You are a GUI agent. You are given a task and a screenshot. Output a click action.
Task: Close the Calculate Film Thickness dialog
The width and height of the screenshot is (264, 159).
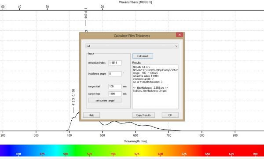(x=180, y=35)
